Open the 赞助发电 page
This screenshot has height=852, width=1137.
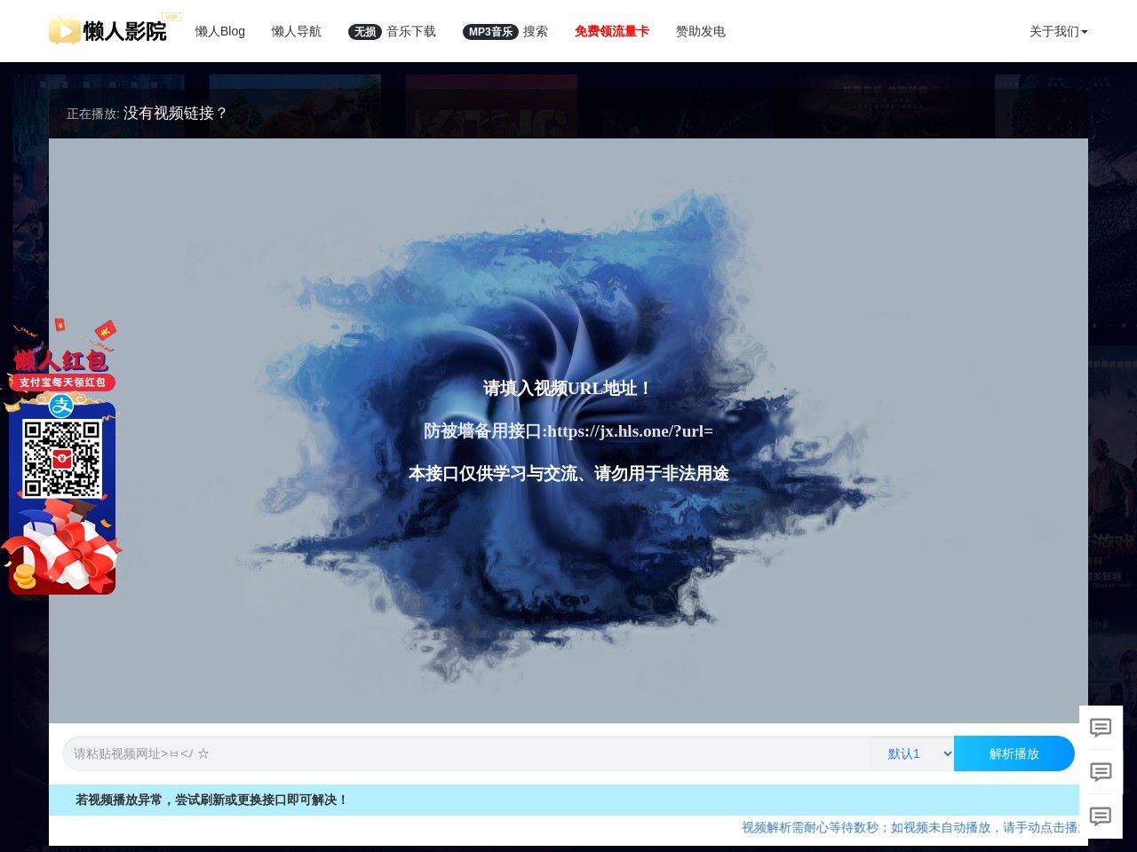700,31
